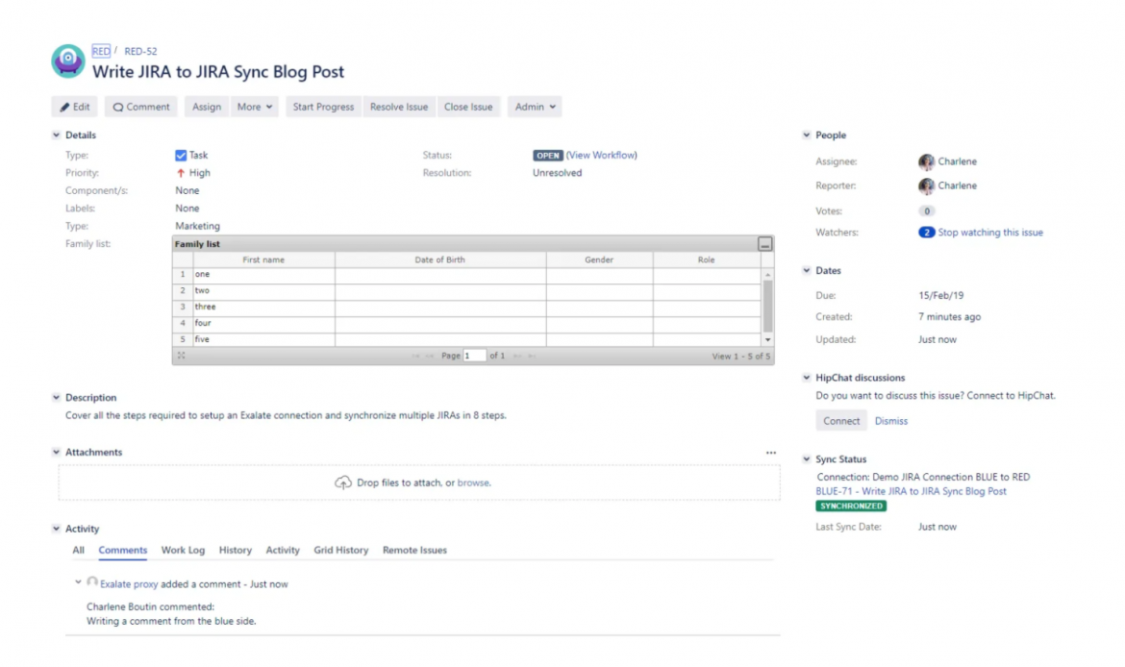Image resolution: width=1125 pixels, height=667 pixels.
Task: Sort by First name column header
Action: click(263, 259)
